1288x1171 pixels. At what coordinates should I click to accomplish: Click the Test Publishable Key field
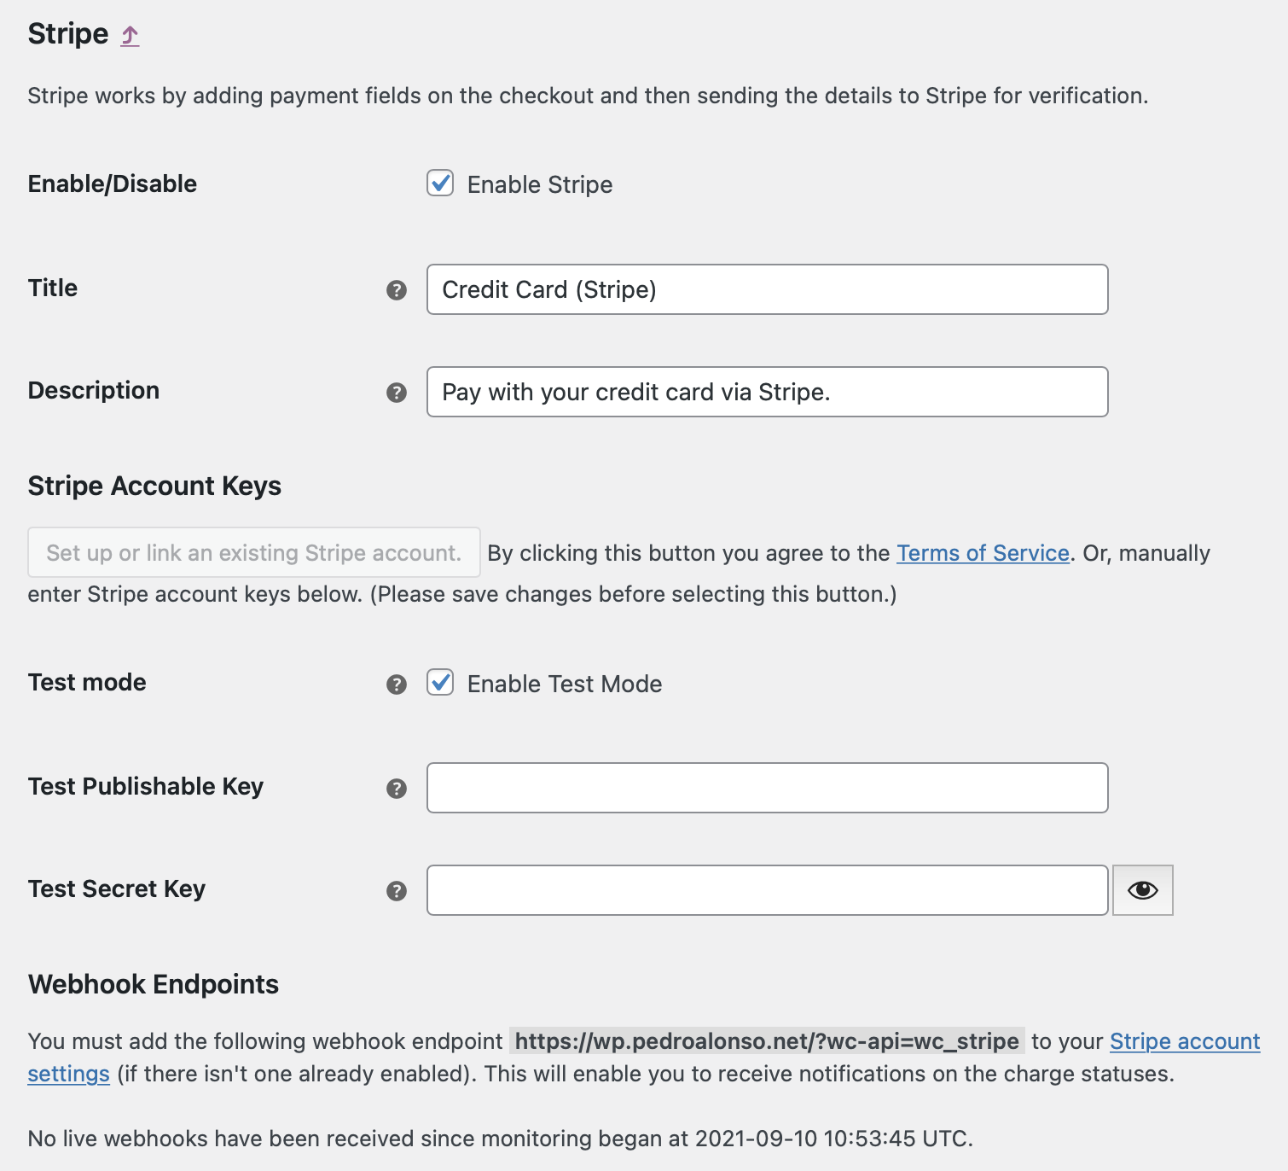click(766, 788)
